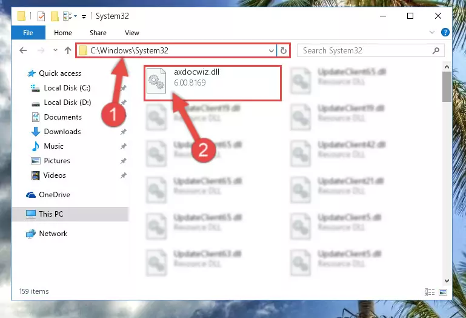Click the folder icon in title bar
The height and width of the screenshot is (318, 466).
tap(21, 16)
